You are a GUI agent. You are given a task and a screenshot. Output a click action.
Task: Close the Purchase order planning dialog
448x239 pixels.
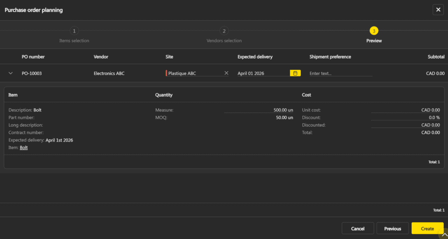coord(437,10)
